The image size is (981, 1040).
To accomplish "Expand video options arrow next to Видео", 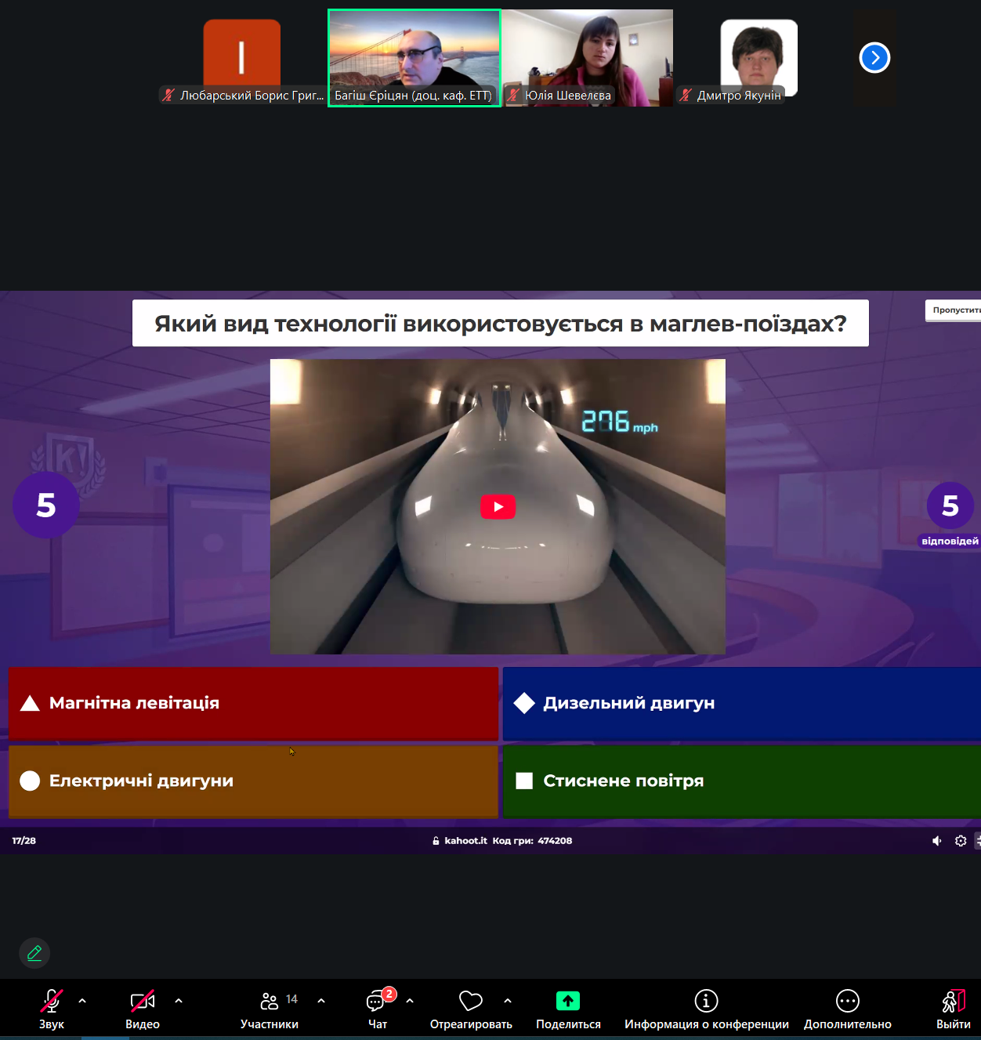I will [179, 1001].
